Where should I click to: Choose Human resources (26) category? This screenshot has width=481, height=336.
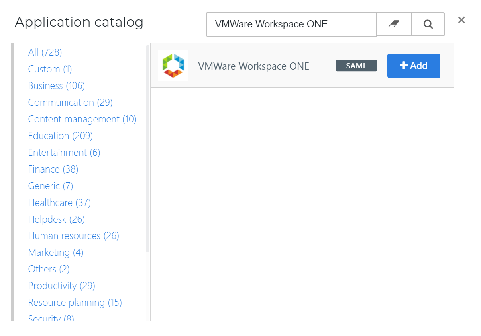coord(73,235)
